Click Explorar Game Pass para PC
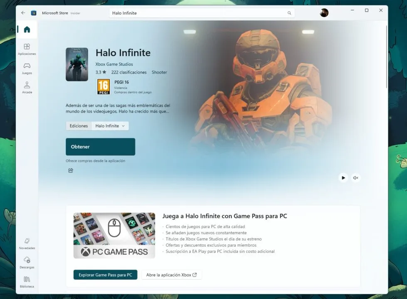This screenshot has height=299, width=407. (x=105, y=274)
